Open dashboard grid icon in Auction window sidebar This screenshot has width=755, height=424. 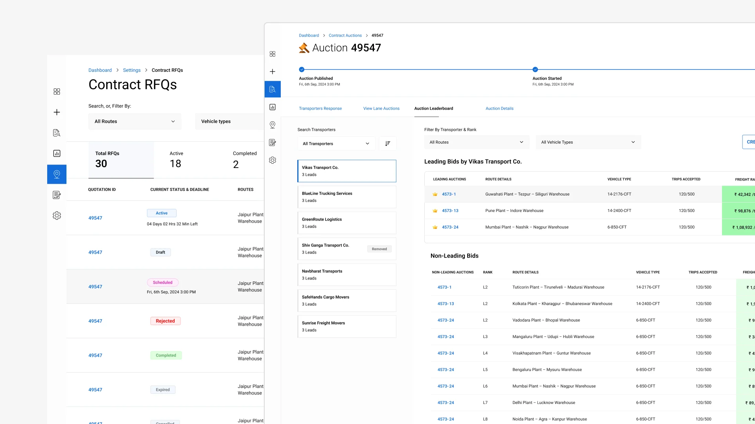point(273,54)
